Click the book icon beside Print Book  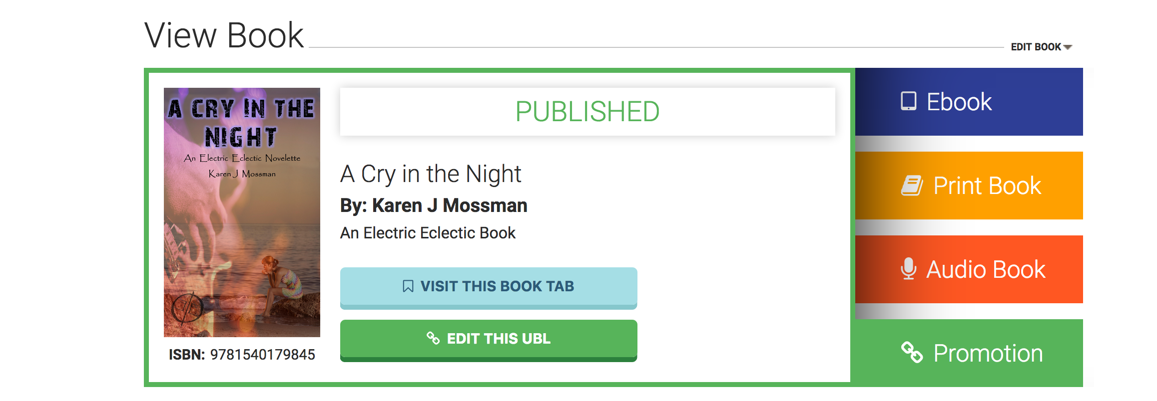pyautogui.click(x=912, y=186)
